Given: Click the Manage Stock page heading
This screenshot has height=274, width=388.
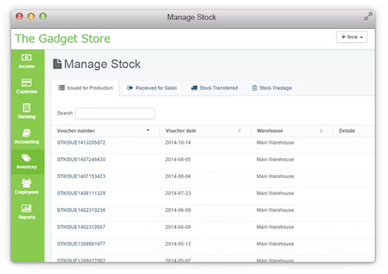Looking at the screenshot, I should 102,64.
